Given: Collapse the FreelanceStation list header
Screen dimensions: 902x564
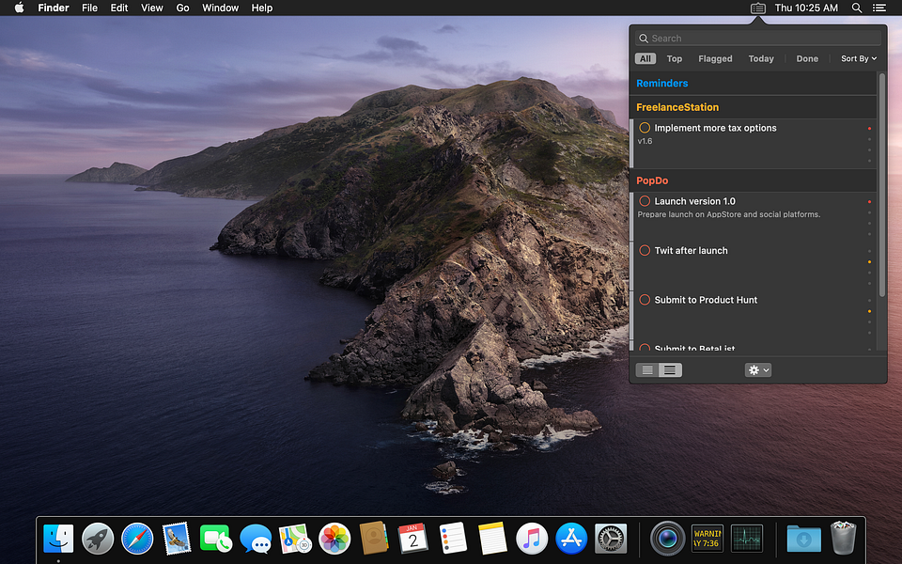Looking at the screenshot, I should click(753, 107).
